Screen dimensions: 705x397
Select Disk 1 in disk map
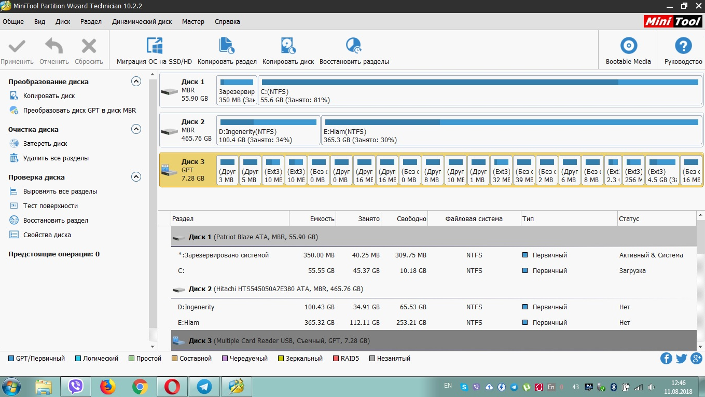coord(187,90)
